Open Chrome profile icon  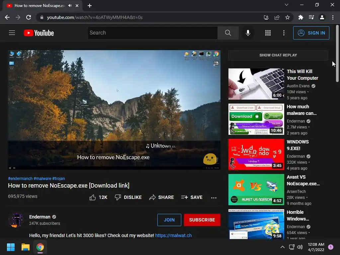[x=322, y=17]
